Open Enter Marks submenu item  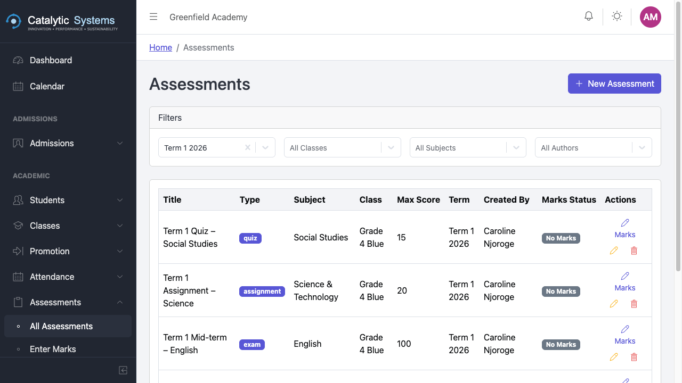[68, 349]
